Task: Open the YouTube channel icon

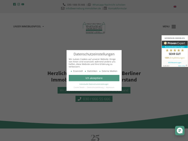Action: (23, 4)
